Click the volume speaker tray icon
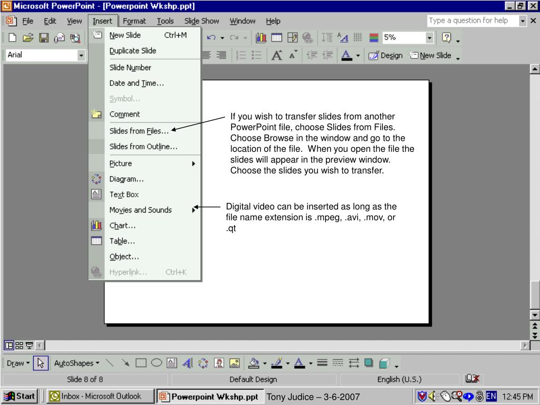This screenshot has width=540, height=405. point(432,396)
